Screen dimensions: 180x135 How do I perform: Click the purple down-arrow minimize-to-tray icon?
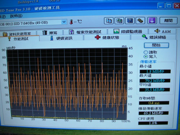pyautogui.click(x=152, y=21)
